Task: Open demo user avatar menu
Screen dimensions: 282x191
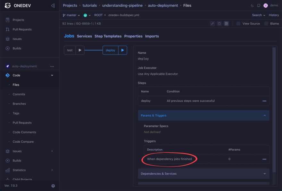Action: [265, 5]
